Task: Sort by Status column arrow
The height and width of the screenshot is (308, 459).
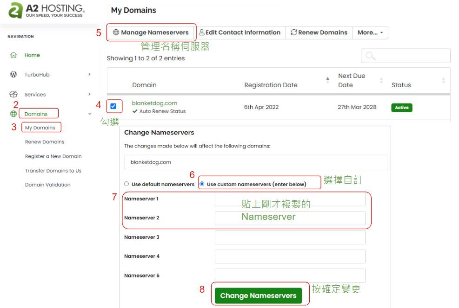Action: [444, 80]
